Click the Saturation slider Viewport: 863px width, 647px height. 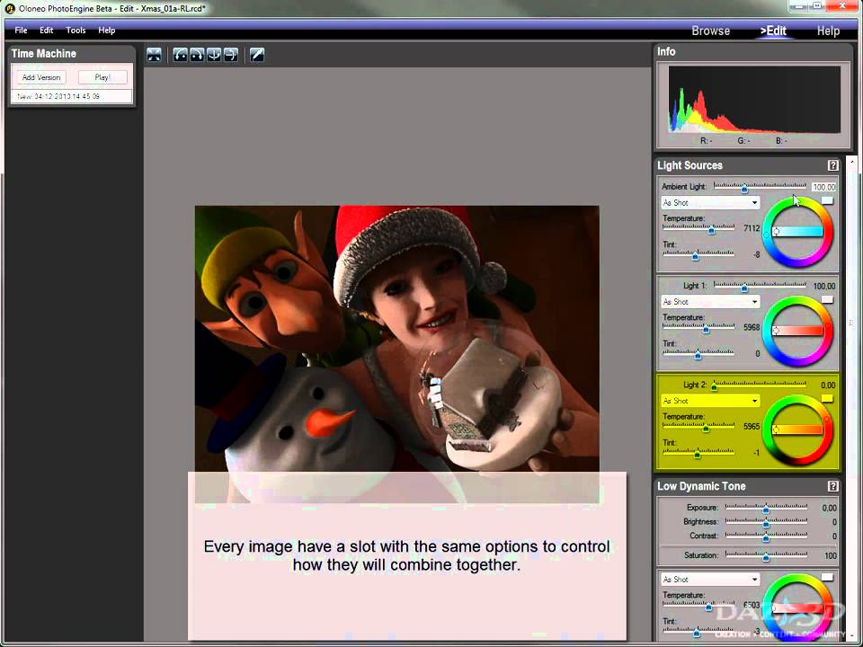coord(766,555)
